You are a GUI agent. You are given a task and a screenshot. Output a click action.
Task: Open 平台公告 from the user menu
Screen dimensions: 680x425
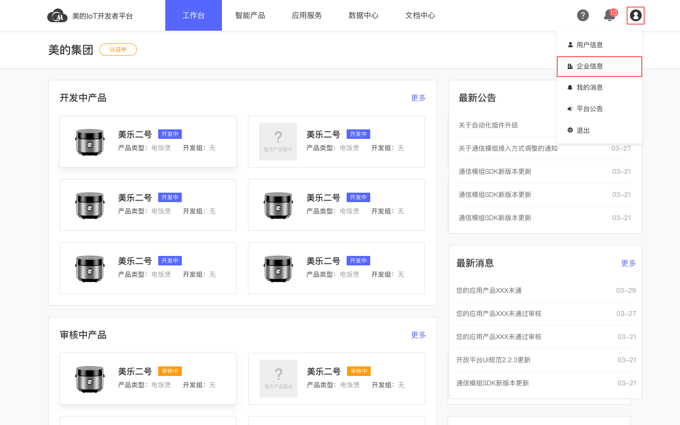pyautogui.click(x=600, y=109)
